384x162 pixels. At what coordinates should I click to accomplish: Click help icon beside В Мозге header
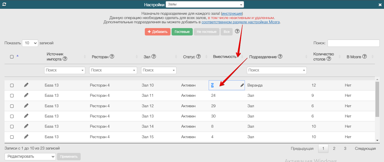[x=364, y=56]
